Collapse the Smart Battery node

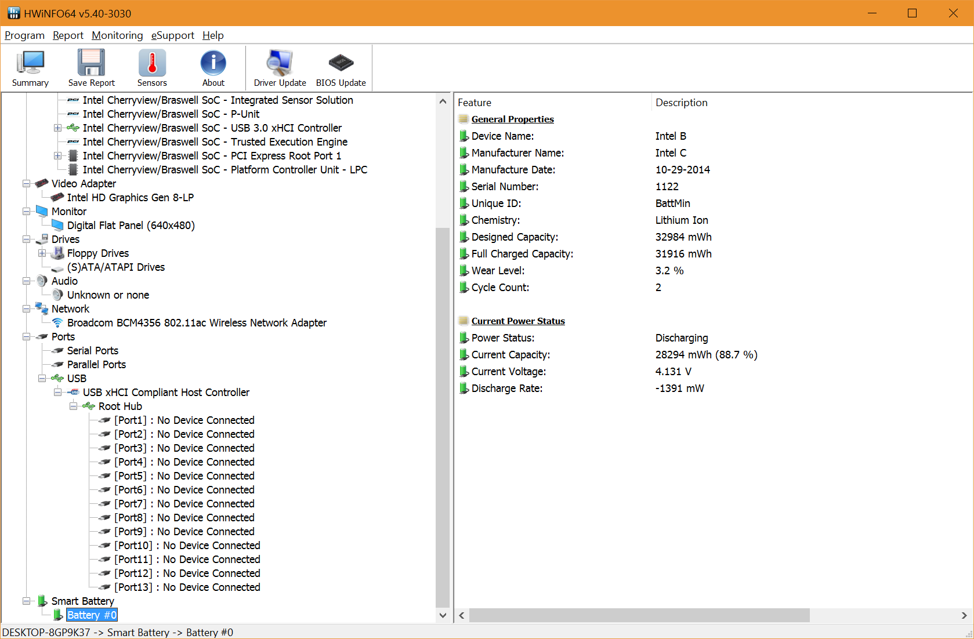coord(26,601)
